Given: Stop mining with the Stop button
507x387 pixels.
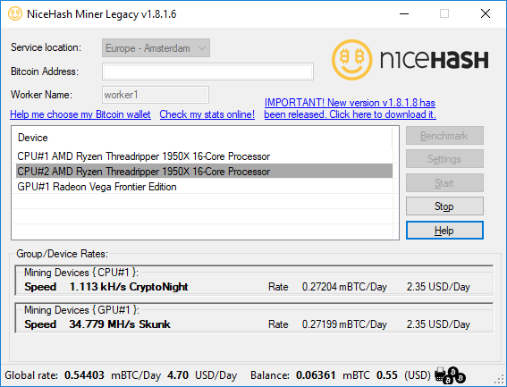Looking at the screenshot, I should (444, 206).
